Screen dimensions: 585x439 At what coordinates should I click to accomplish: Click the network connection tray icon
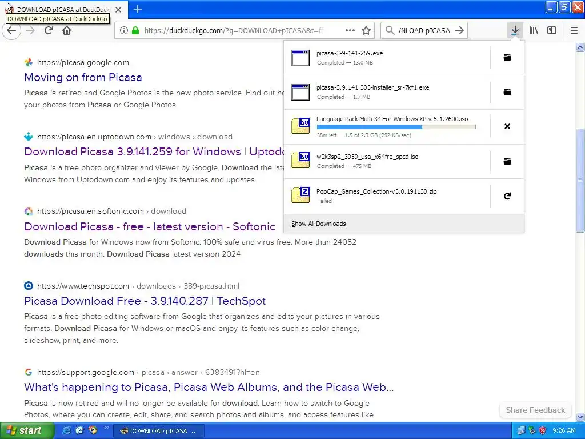[521, 431]
